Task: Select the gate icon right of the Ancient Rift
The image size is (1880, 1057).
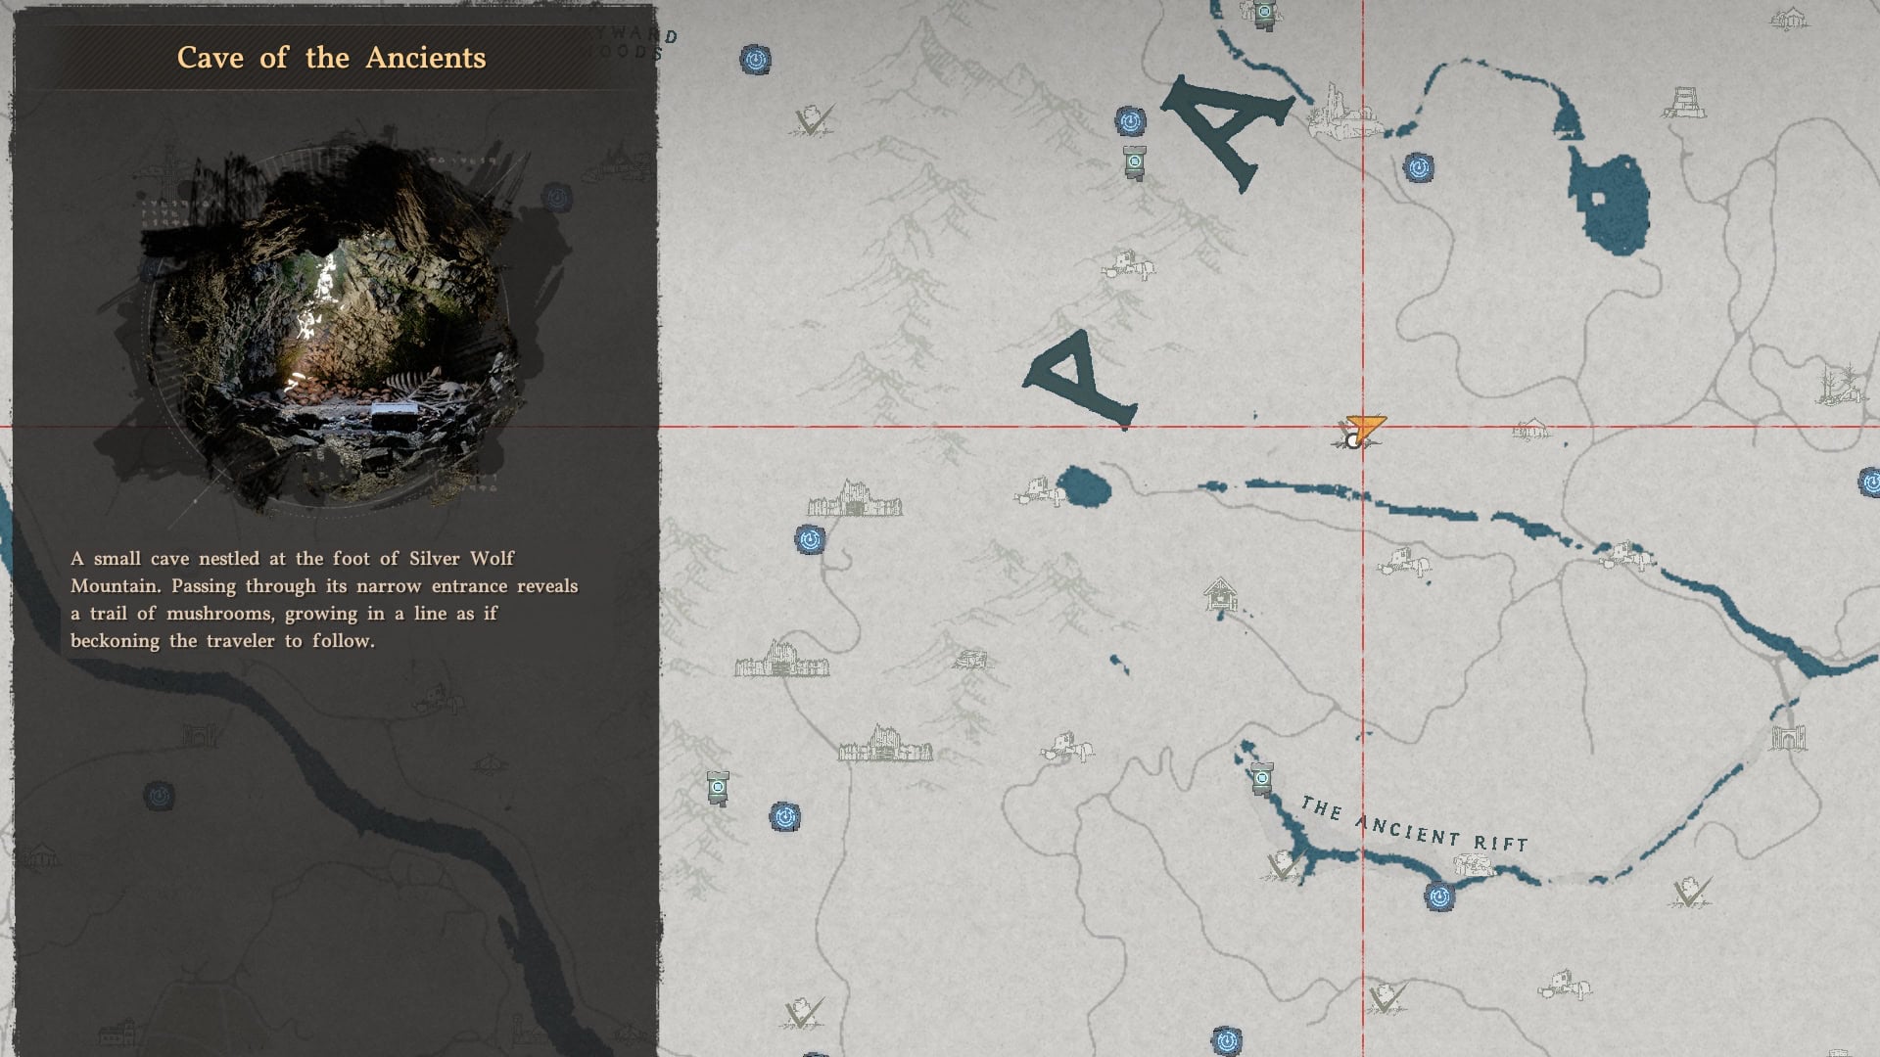Action: (1788, 736)
